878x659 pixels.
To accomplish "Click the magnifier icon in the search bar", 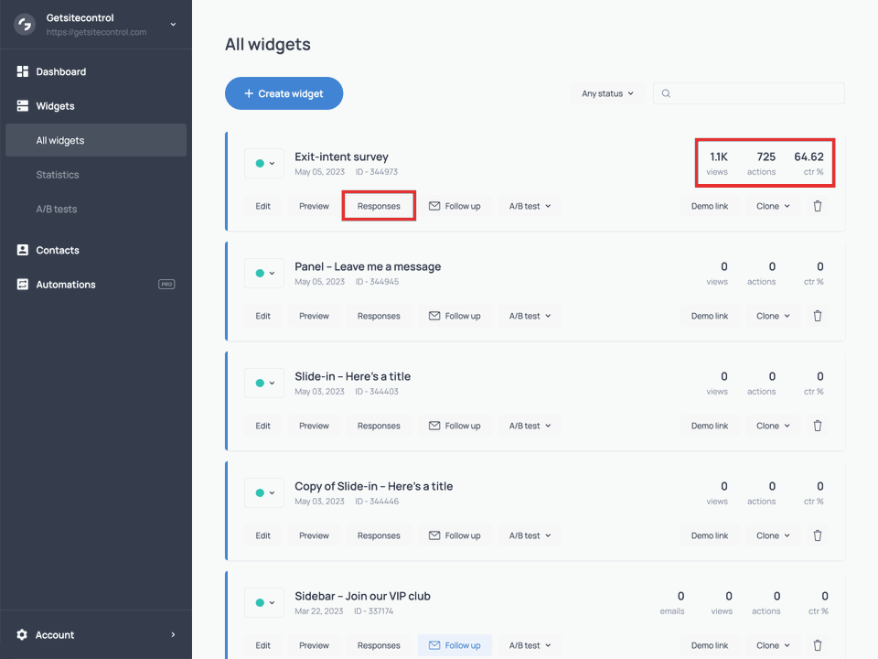I will click(x=666, y=92).
